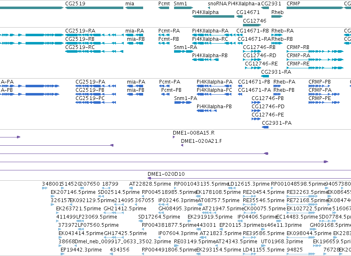Select EST label EK291919.5prime

pyautogui.click(x=210, y=217)
